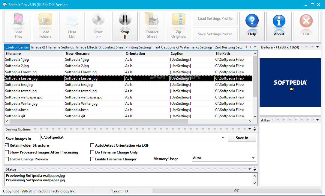Check Do Filename Change Only
Viewport: 325px width, 196px height.
pyautogui.click(x=92, y=152)
